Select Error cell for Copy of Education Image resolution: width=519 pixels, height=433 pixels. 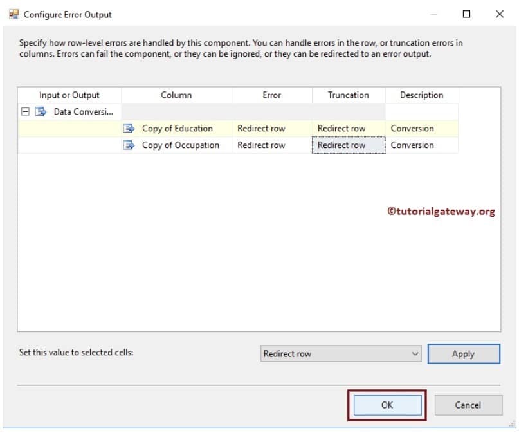click(x=271, y=128)
